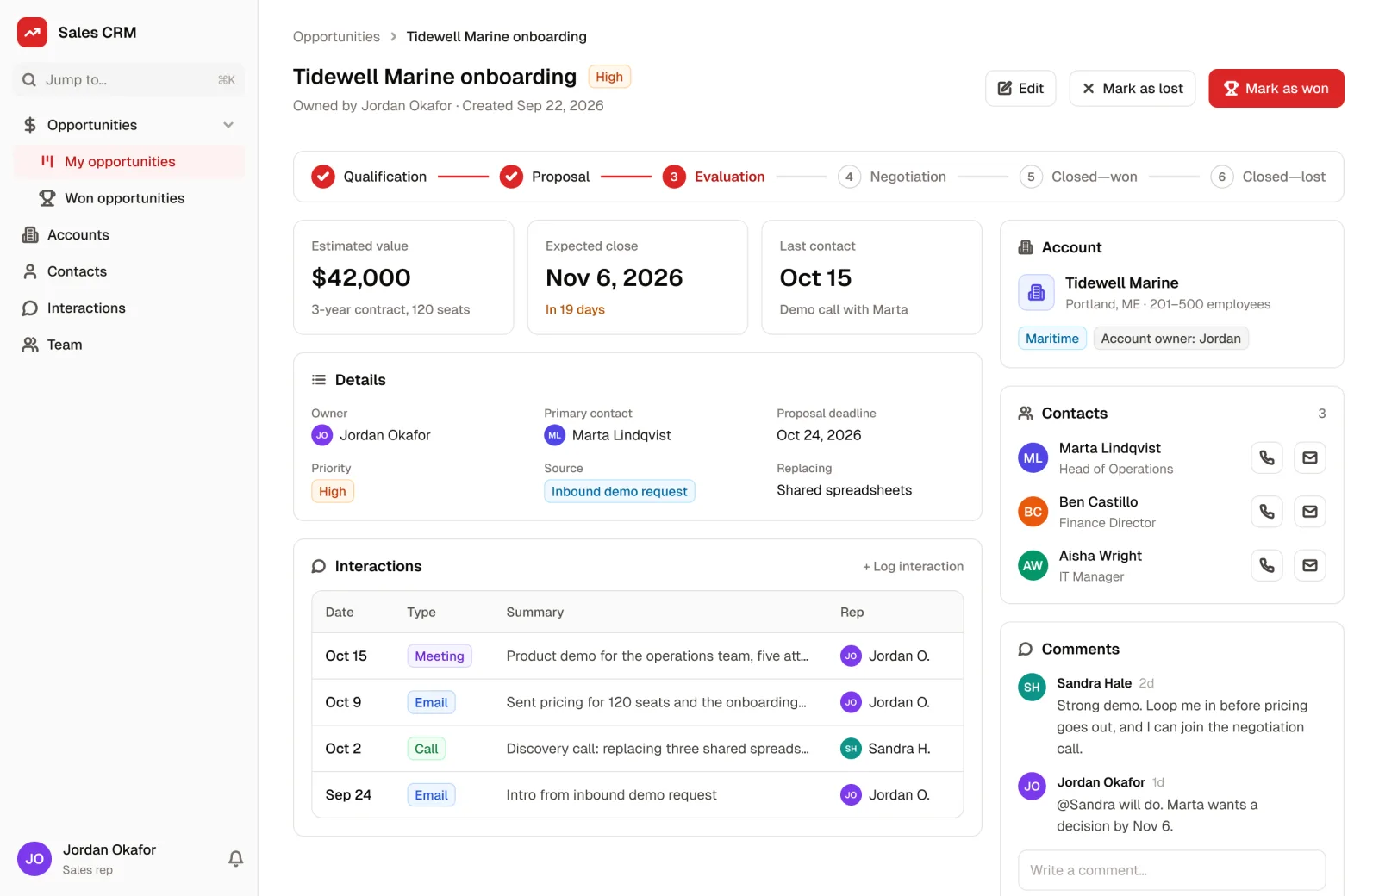This screenshot has height=896, width=1379.
Task: Click the Account owner: Jordan tag
Action: (x=1170, y=339)
